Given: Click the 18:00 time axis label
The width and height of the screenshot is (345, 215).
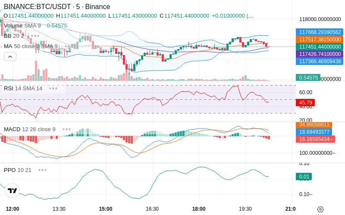Looking at the screenshot, I should (199, 209).
